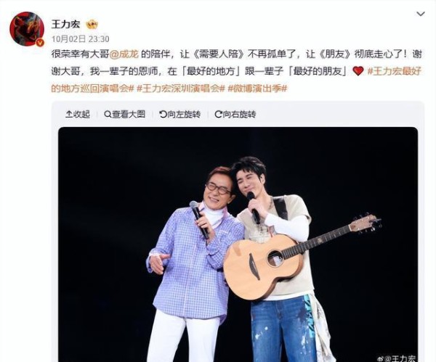This screenshot has width=436, height=362.
Task: Open hashtag #王力宏最好的地方巡回演唱会#
Action: [236, 80]
